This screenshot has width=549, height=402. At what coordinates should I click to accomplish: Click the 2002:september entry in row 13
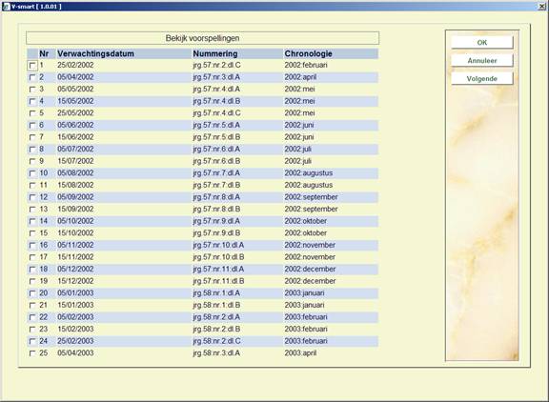(x=311, y=209)
